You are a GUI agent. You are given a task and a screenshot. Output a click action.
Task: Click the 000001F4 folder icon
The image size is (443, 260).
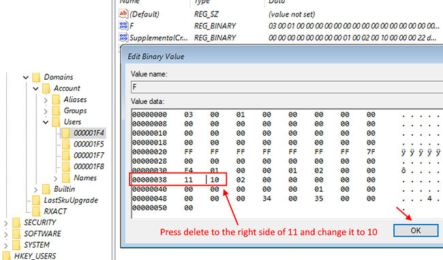66,133
